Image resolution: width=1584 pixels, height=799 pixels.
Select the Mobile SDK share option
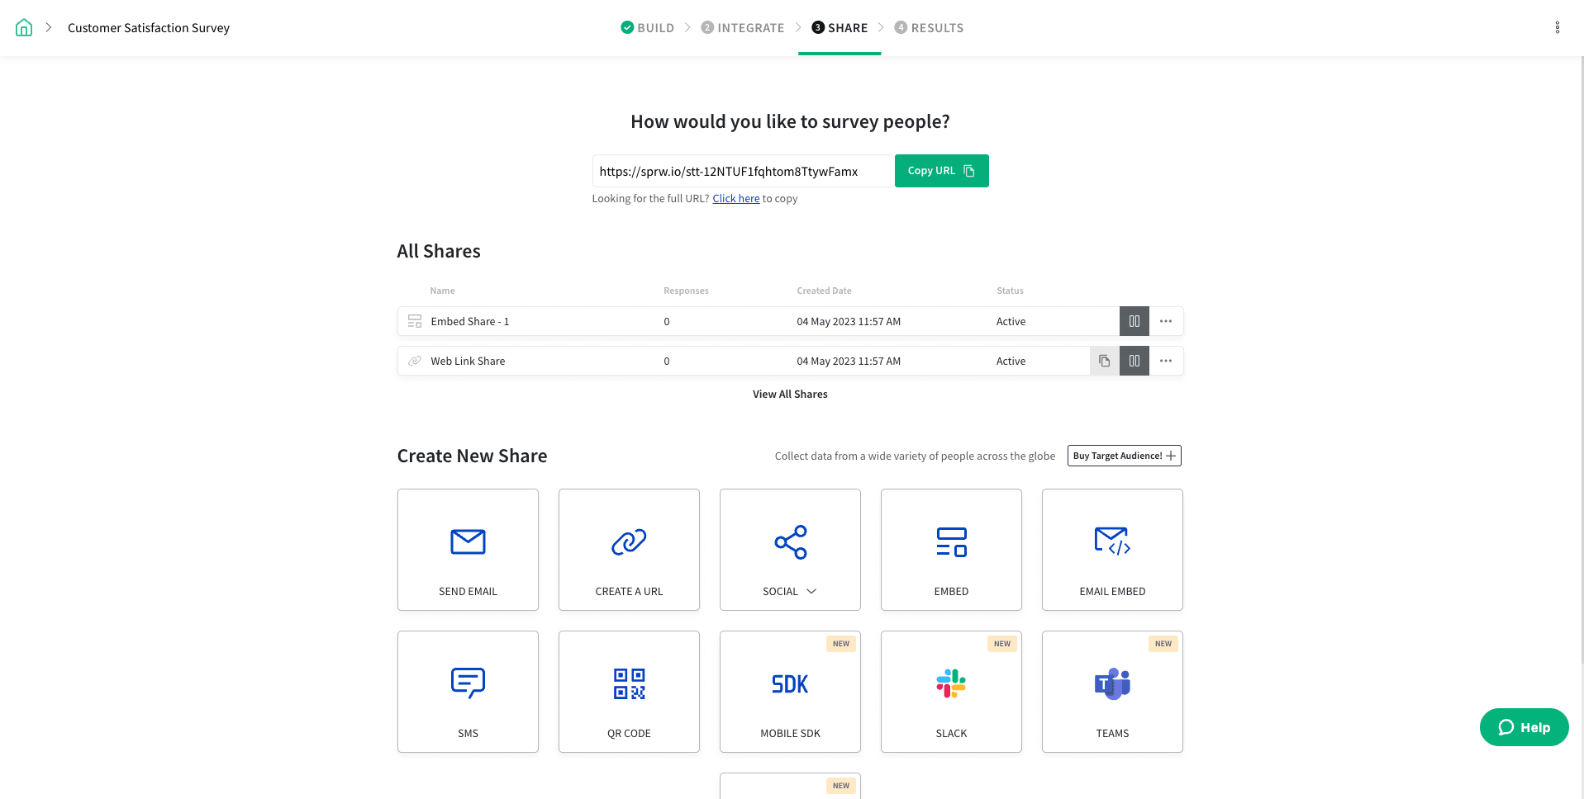tap(790, 692)
